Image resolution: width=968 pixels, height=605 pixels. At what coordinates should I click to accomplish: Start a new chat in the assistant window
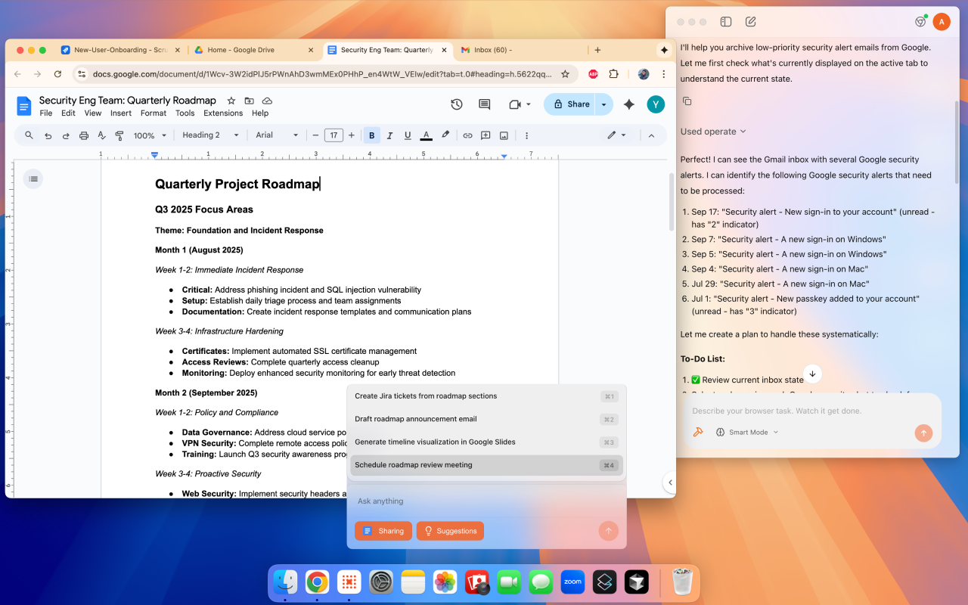tap(751, 22)
